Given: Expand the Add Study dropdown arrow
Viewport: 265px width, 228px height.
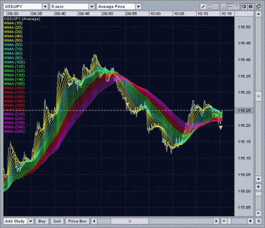Looking at the screenshot, I should 31,221.
